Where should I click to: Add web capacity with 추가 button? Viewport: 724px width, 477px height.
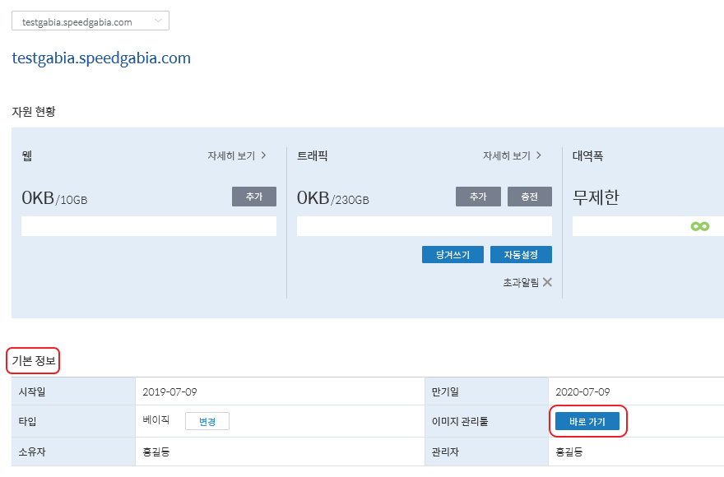click(x=254, y=197)
